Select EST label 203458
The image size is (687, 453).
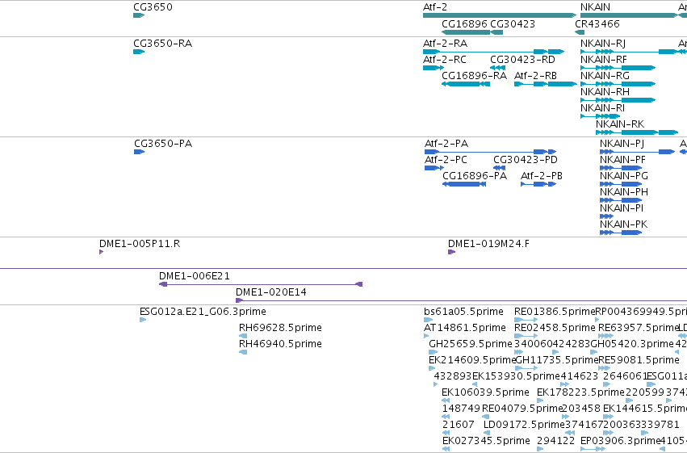point(581,409)
